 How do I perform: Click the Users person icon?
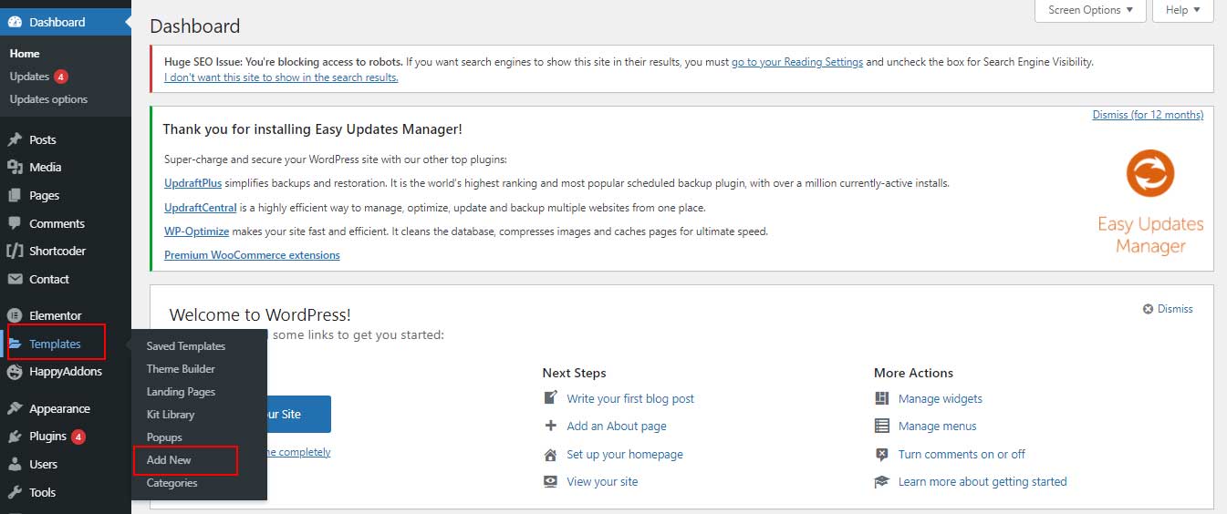click(15, 464)
